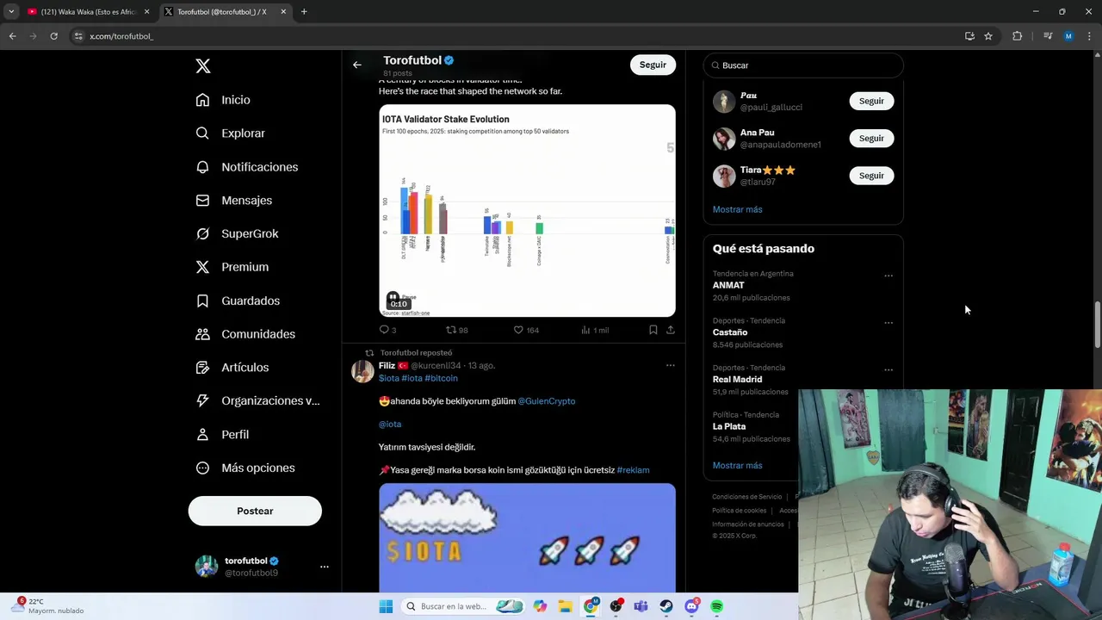This screenshot has width=1102, height=620.
Task: Open Chrome three-dot menu
Action: (x=1089, y=36)
